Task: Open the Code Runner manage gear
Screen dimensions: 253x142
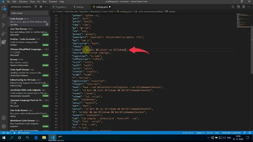Action: pos(47,25)
